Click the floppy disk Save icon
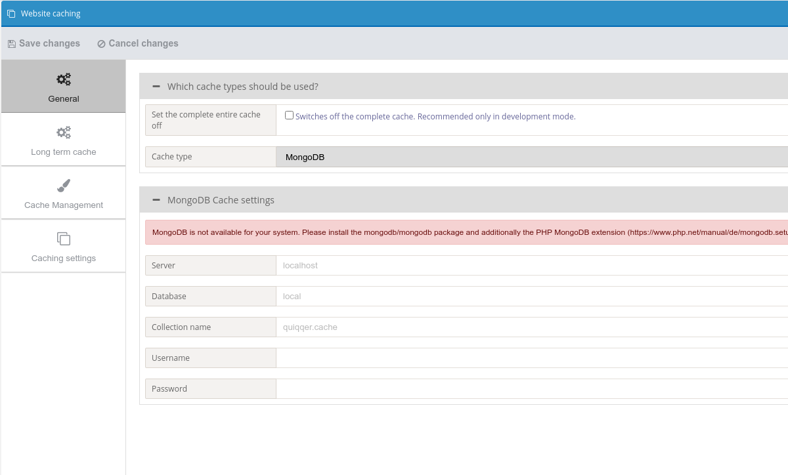Viewport: 788px width, 475px height. coord(11,44)
